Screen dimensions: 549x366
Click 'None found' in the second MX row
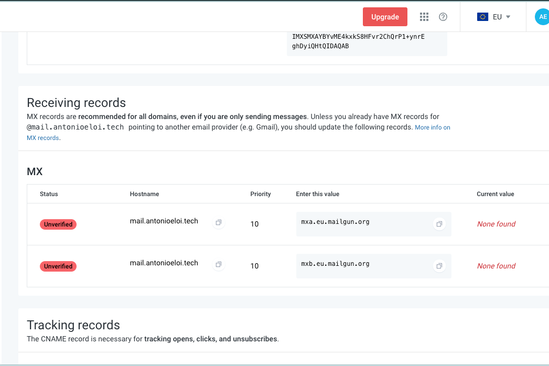[496, 266]
